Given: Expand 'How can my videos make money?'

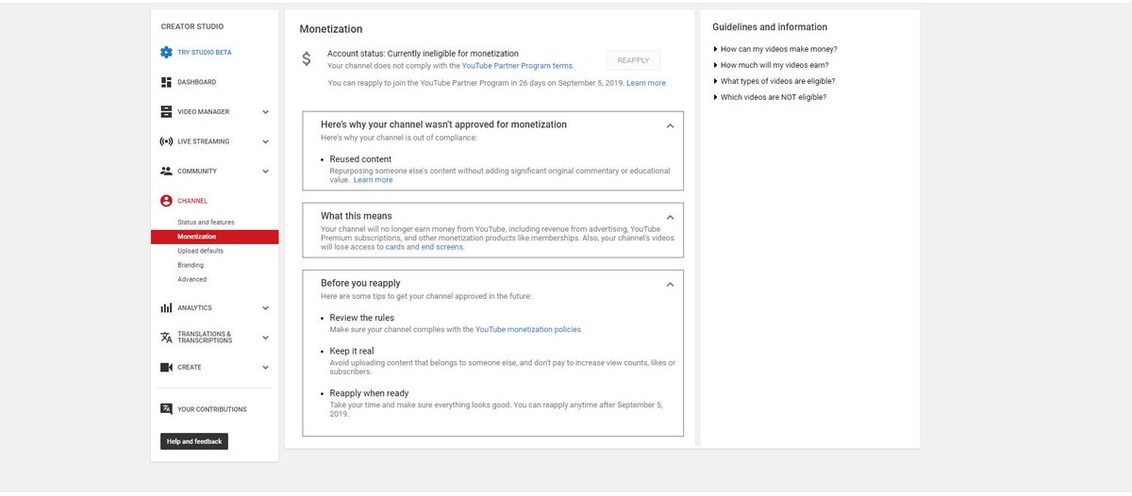Looking at the screenshot, I should point(775,49).
